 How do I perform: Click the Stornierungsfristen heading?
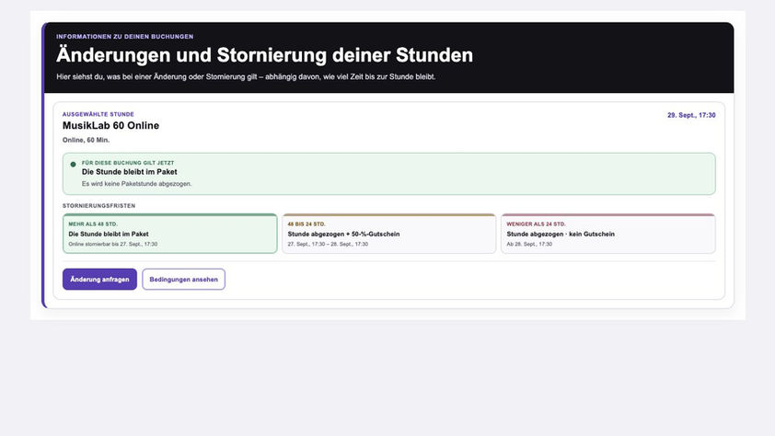[x=98, y=206]
